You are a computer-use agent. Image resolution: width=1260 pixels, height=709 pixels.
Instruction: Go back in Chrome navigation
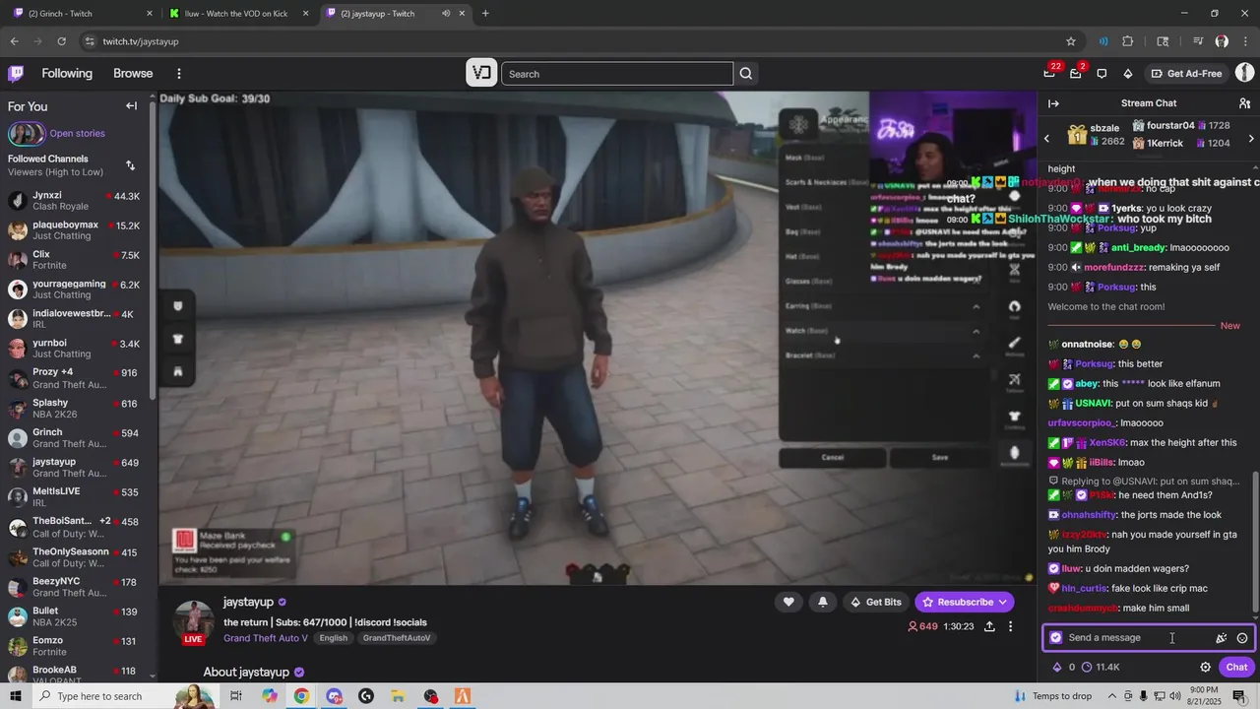pyautogui.click(x=14, y=41)
